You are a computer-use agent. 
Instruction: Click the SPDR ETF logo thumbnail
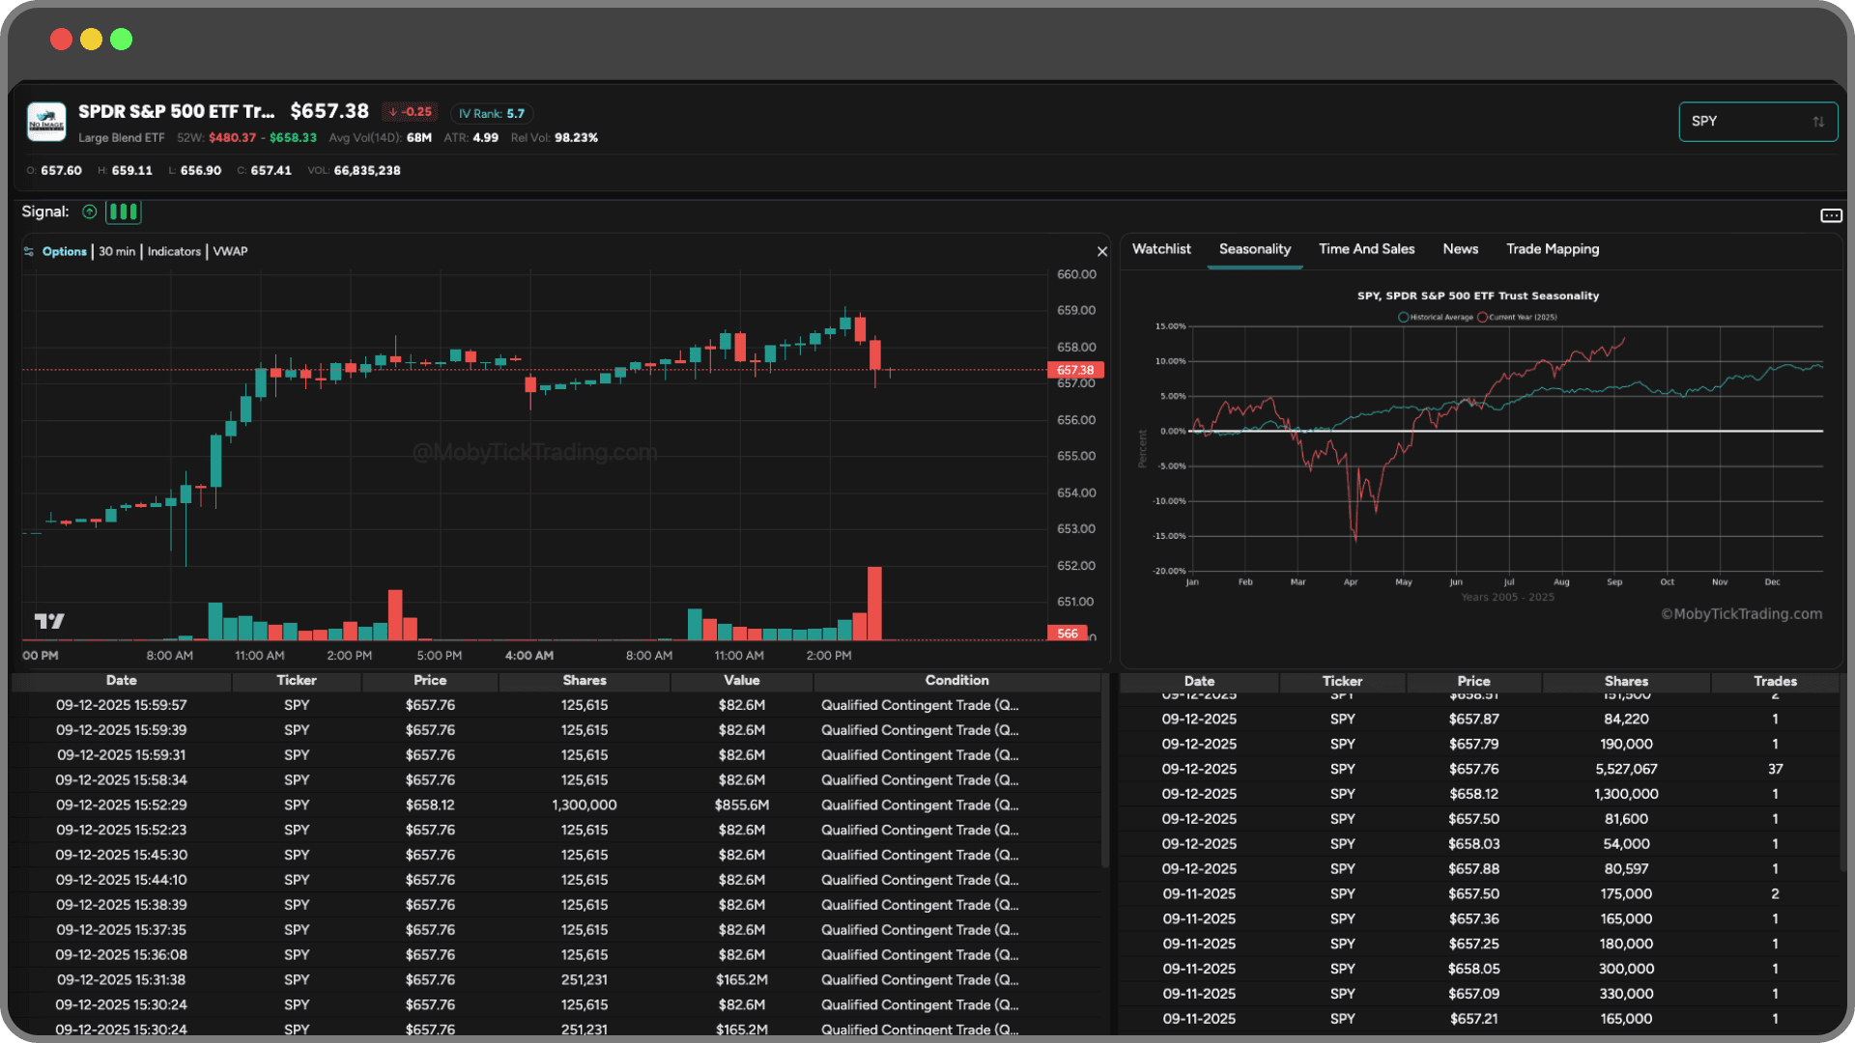[45, 122]
